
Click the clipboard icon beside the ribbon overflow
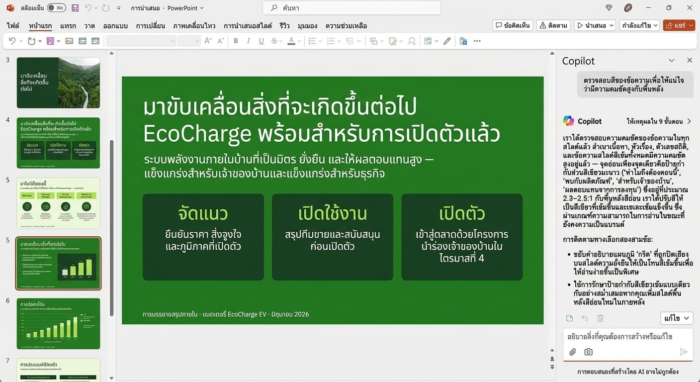463,41
